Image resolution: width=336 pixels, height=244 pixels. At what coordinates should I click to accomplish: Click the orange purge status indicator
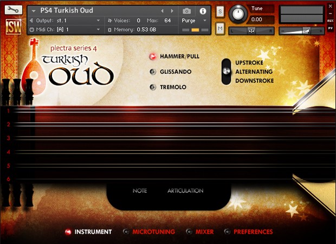point(195,30)
